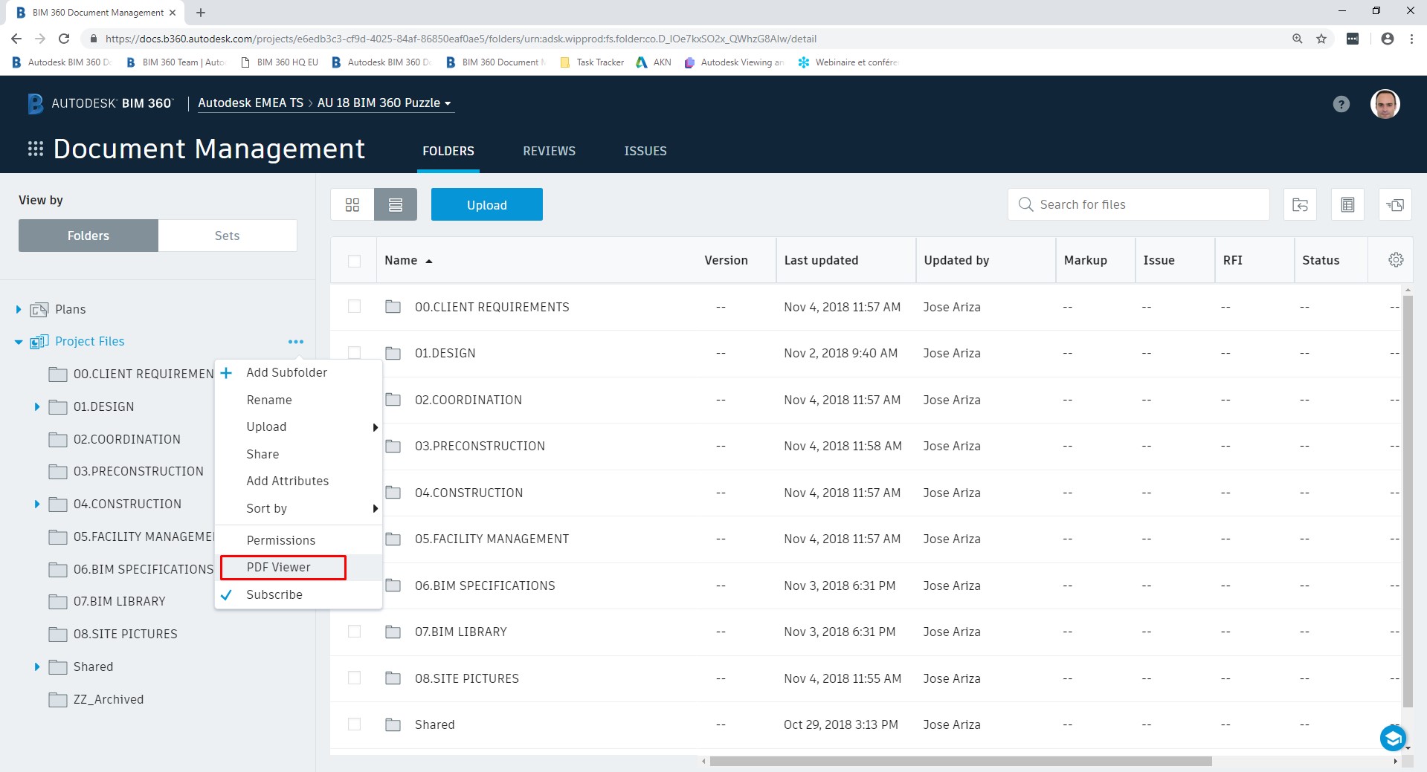
Task: Check the select-all files checkbox
Action: coord(354,261)
